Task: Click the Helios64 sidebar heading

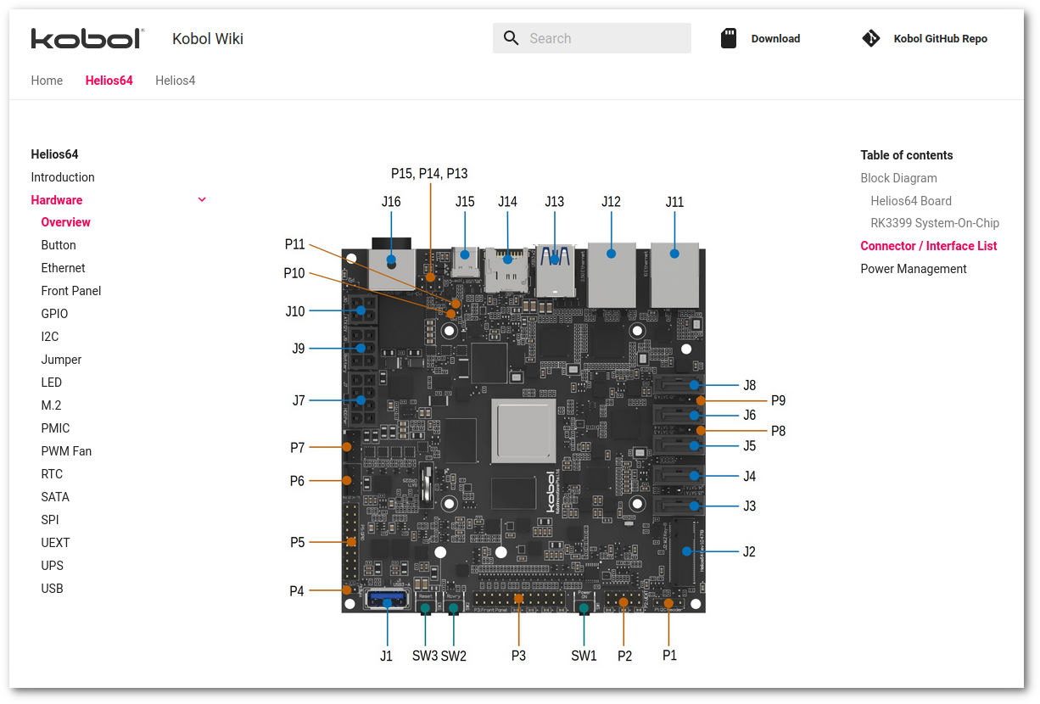Action: [x=55, y=154]
